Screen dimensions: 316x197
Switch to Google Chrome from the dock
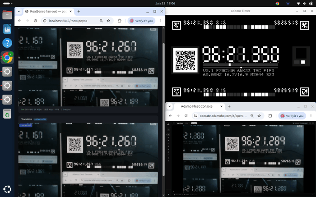tap(7, 58)
